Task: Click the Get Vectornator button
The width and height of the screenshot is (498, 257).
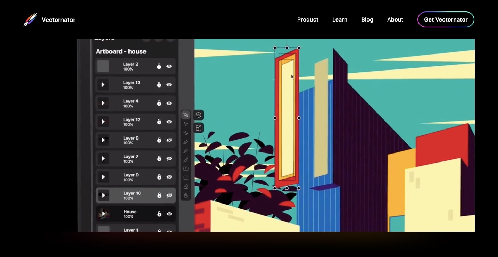Action: [x=446, y=20]
